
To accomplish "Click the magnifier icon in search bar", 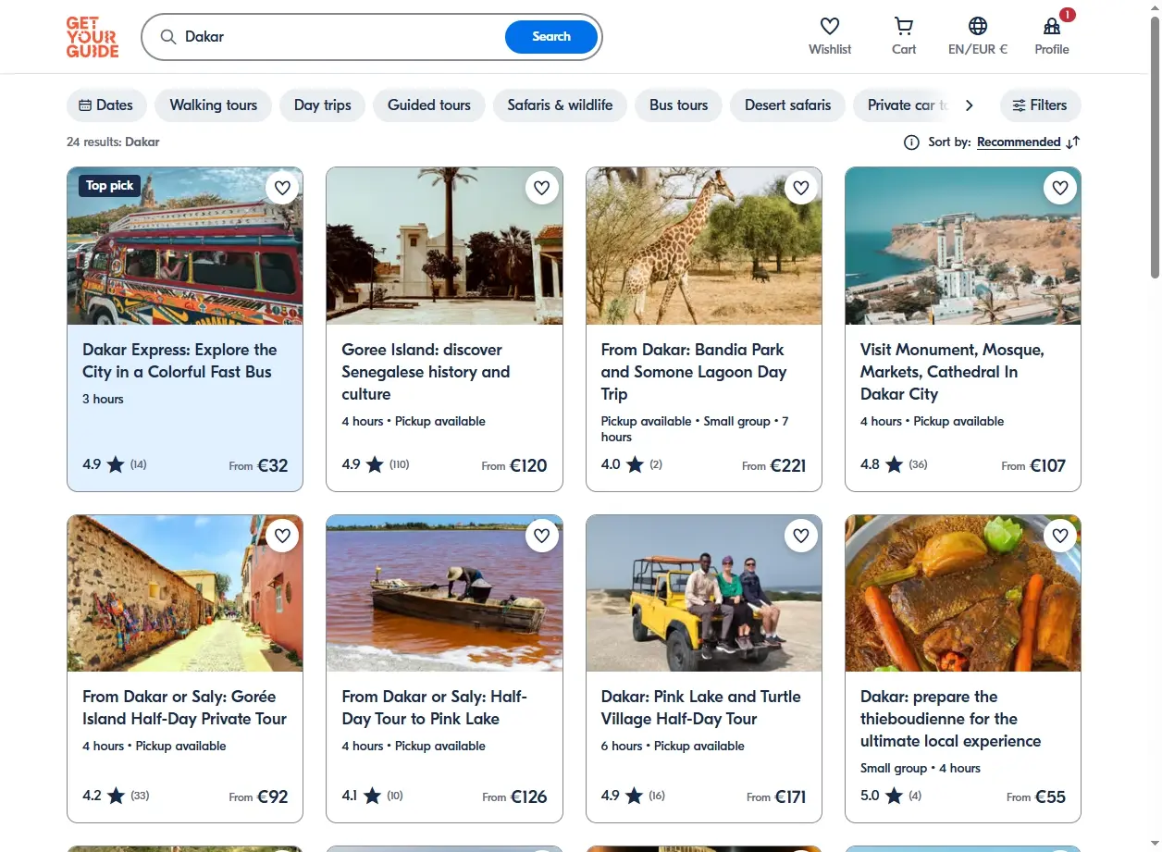I will point(168,37).
